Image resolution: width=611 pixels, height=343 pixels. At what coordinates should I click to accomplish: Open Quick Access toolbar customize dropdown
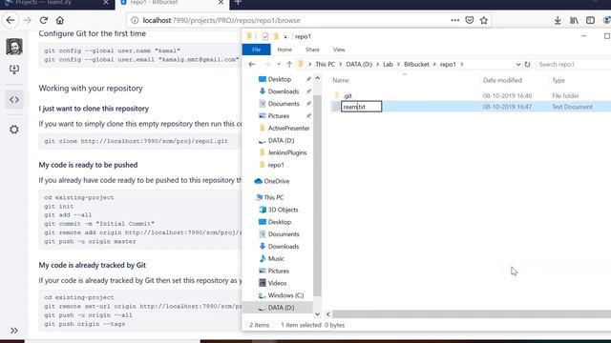click(285, 36)
